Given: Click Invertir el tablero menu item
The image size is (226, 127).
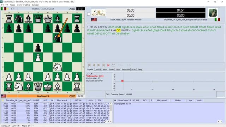Looking at the screenshot, I should click(x=23, y=5).
